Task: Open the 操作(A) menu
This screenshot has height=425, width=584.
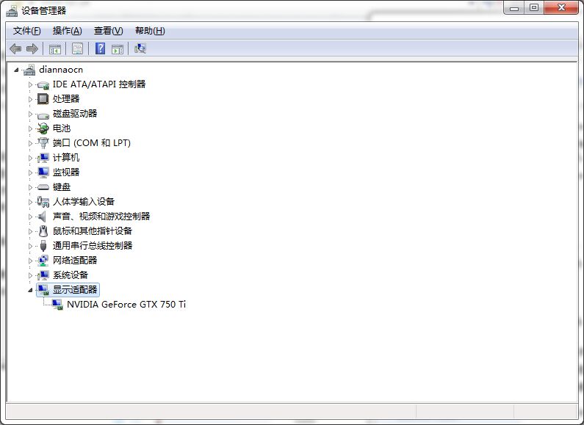Action: tap(67, 30)
